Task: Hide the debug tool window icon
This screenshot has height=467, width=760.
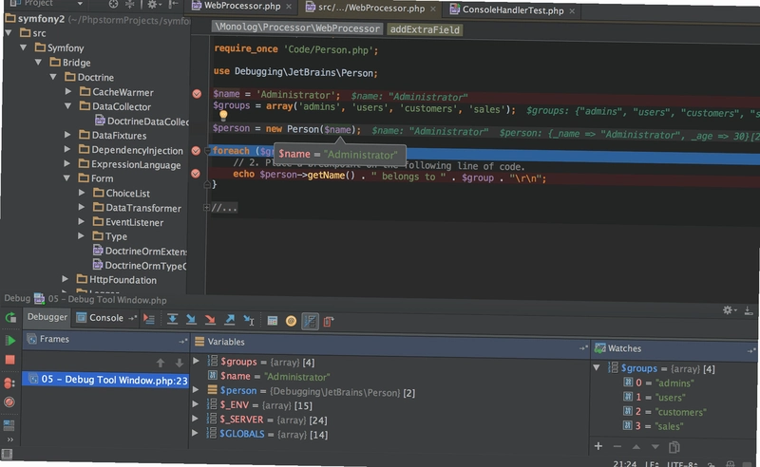Action: (749, 310)
